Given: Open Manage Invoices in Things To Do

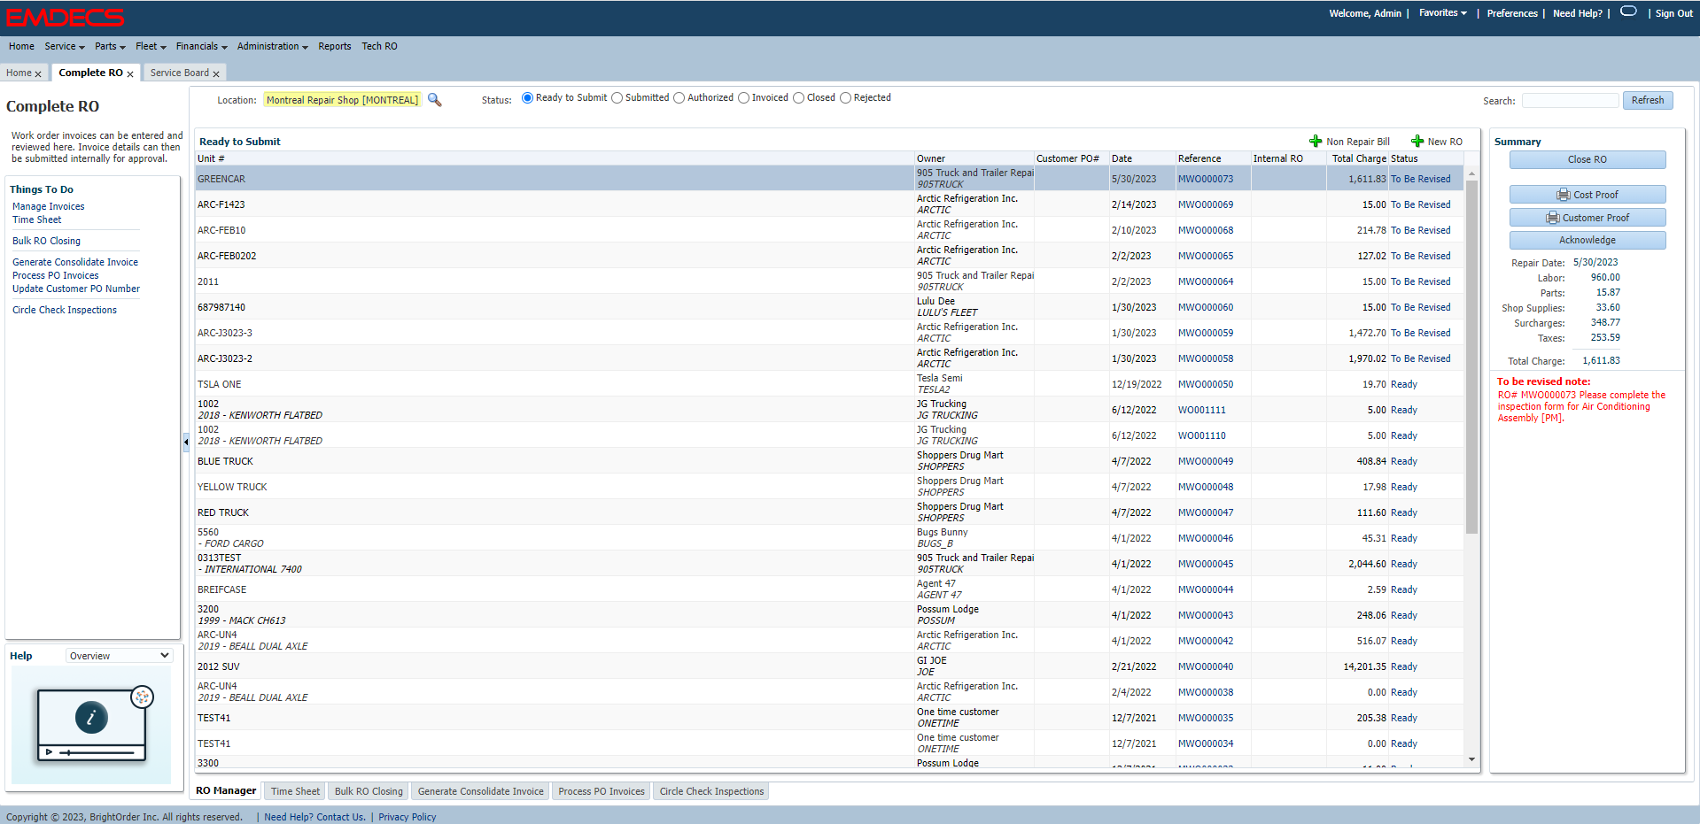Looking at the screenshot, I should click(x=49, y=206).
